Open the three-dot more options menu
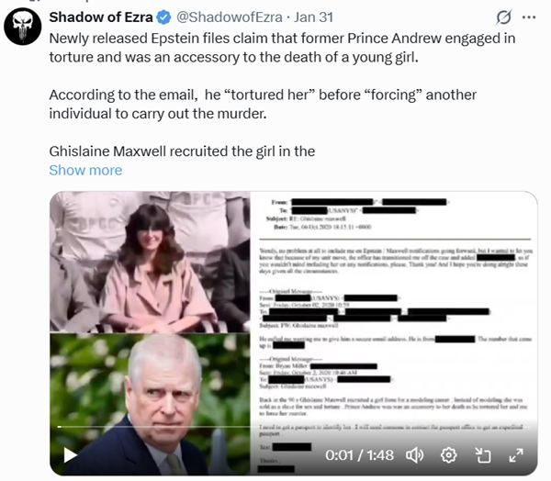 [x=529, y=17]
